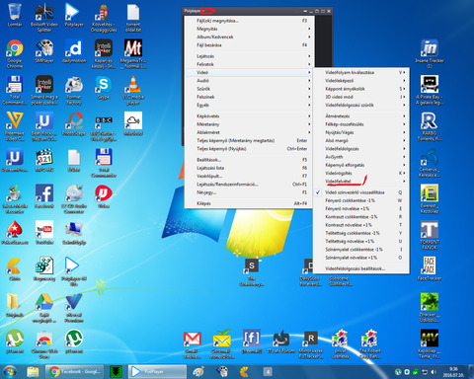Select the Potplayer desktop shortcut

(74, 15)
